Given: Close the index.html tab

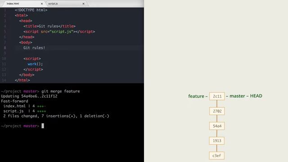Looking at the screenshot, I should 42,4.
